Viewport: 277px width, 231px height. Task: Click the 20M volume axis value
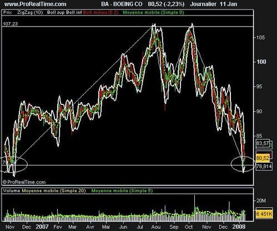[x=261, y=200]
